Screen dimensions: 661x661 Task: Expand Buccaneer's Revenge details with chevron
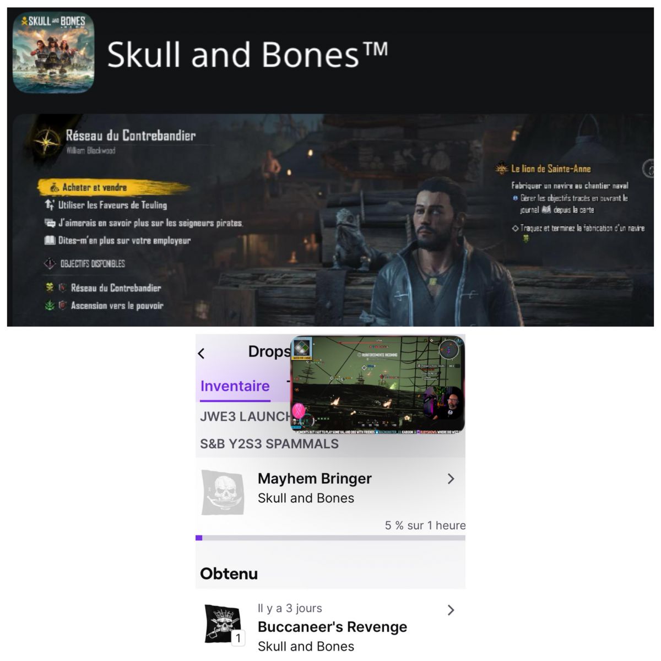click(451, 610)
